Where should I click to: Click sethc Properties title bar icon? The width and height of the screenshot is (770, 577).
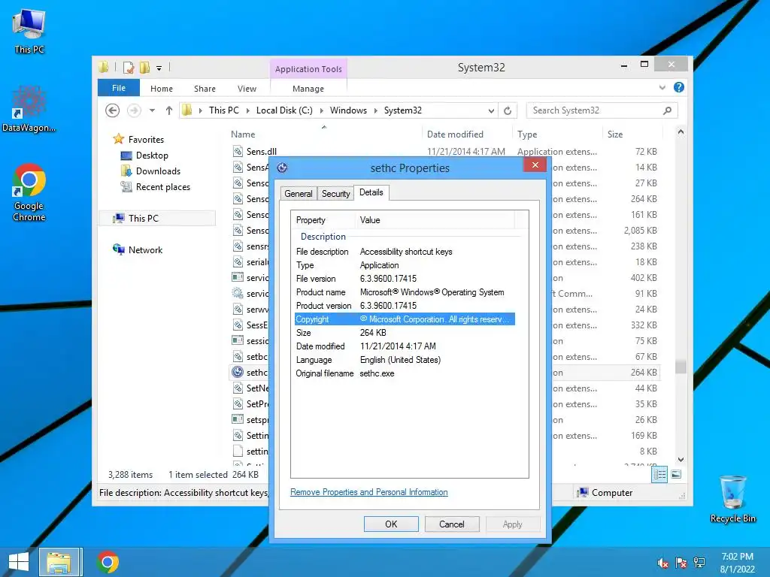(282, 168)
